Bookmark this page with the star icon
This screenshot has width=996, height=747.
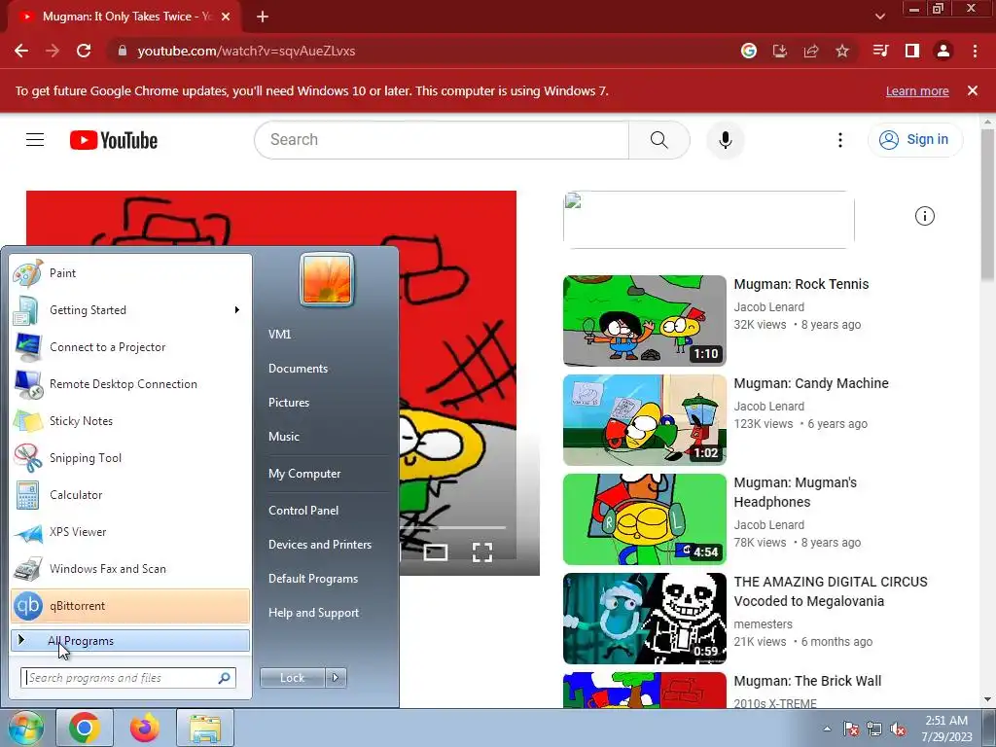tap(841, 51)
